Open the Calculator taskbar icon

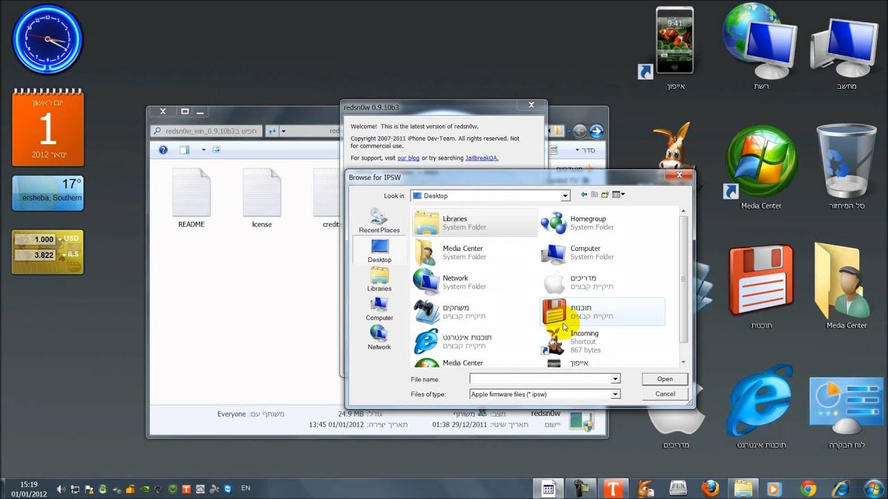(548, 488)
